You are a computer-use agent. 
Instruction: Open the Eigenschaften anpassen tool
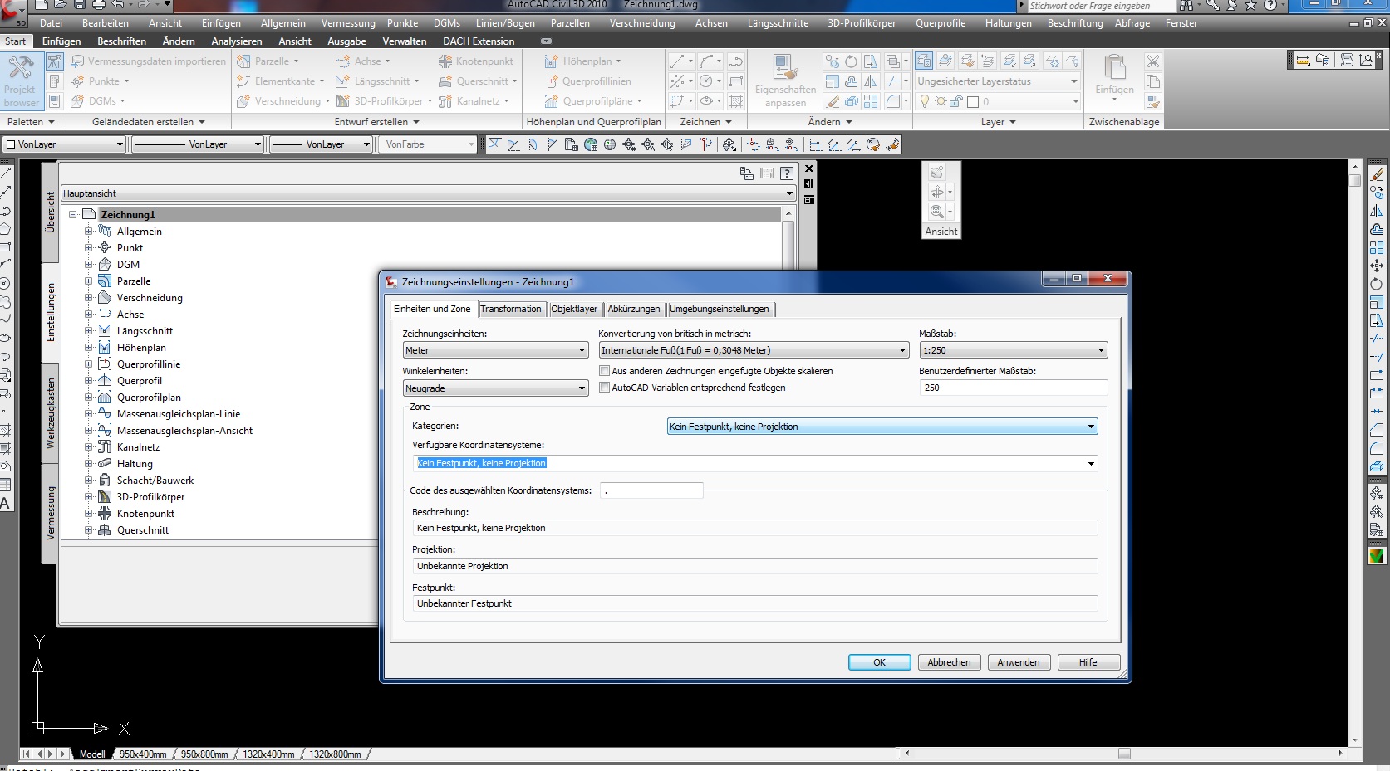pyautogui.click(x=785, y=81)
